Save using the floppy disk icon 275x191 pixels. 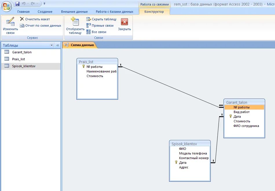[17, 3]
